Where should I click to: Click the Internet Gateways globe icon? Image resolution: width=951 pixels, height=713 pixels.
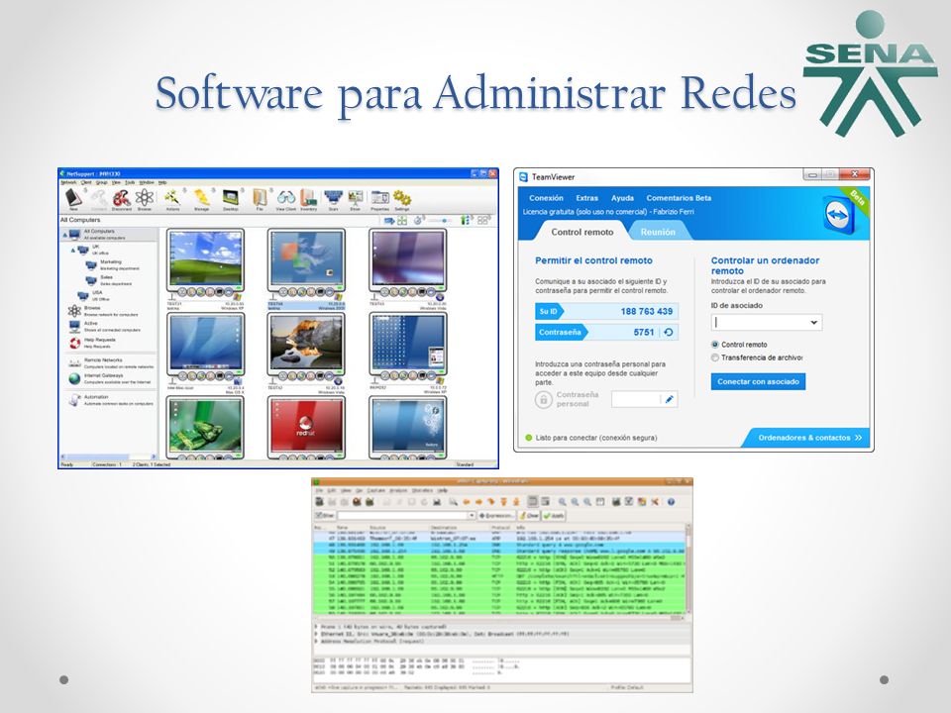point(74,379)
